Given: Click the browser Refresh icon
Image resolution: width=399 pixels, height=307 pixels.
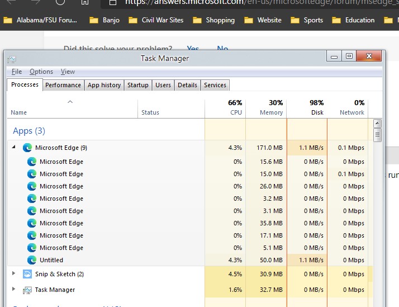Looking at the screenshot, I should (x=60, y=2).
